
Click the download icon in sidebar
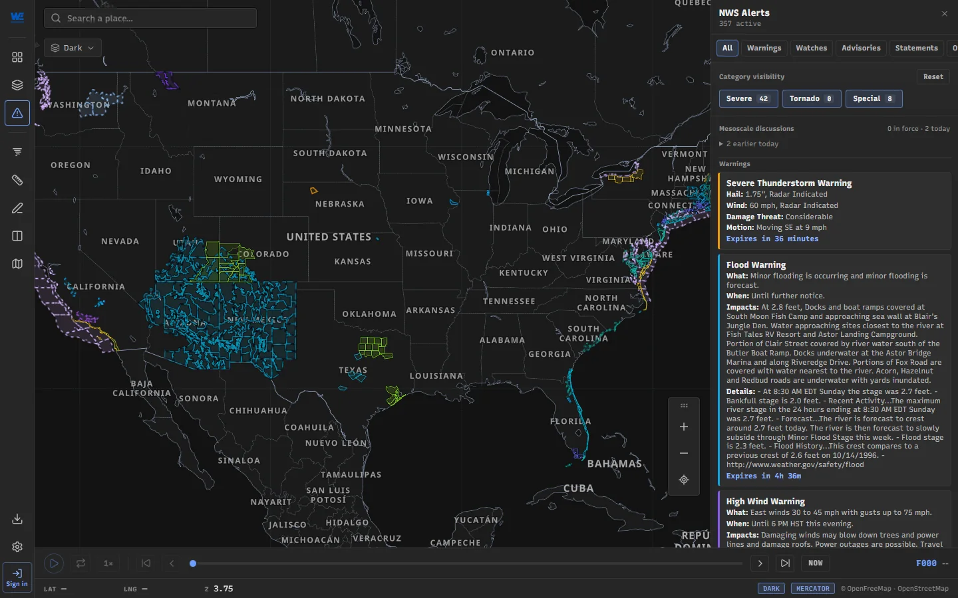(17, 519)
